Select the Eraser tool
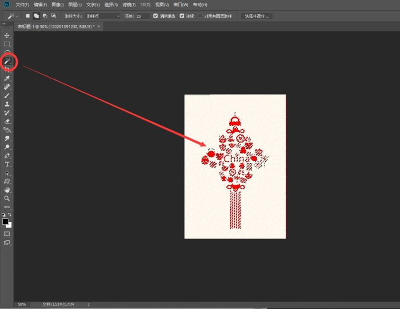The height and width of the screenshot is (309, 400). coord(7,121)
